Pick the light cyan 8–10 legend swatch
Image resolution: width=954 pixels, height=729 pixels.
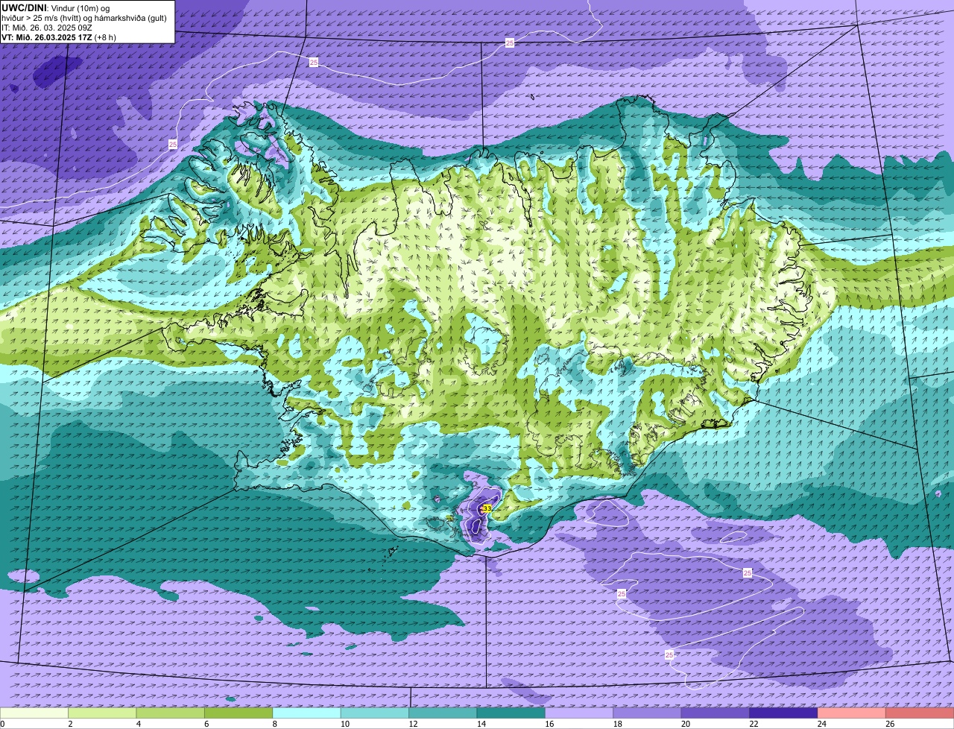coord(306,713)
